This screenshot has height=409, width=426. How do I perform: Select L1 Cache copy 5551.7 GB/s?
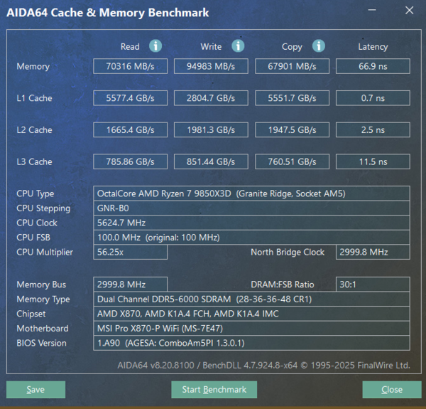pyautogui.click(x=292, y=98)
